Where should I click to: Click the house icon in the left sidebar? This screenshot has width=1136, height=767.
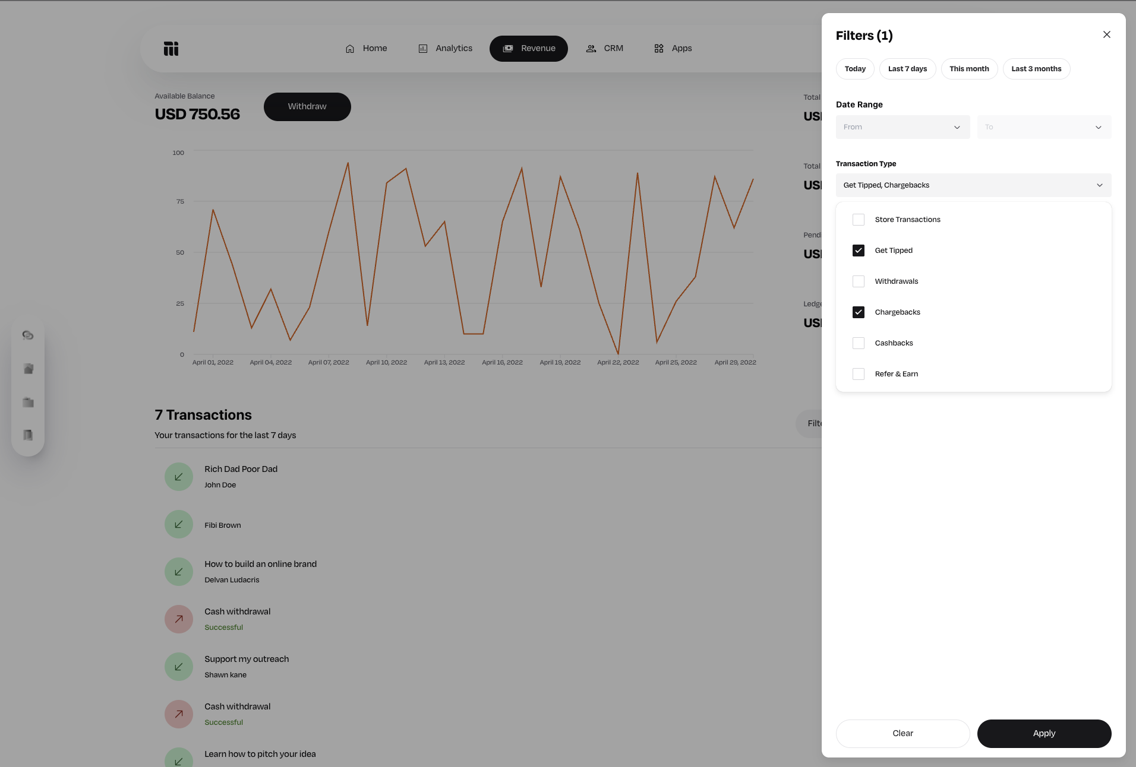(28, 369)
